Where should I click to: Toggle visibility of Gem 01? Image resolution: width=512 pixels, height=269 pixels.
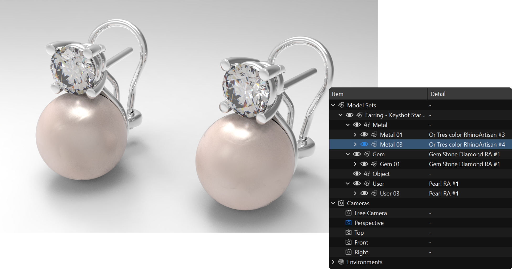pyautogui.click(x=364, y=164)
